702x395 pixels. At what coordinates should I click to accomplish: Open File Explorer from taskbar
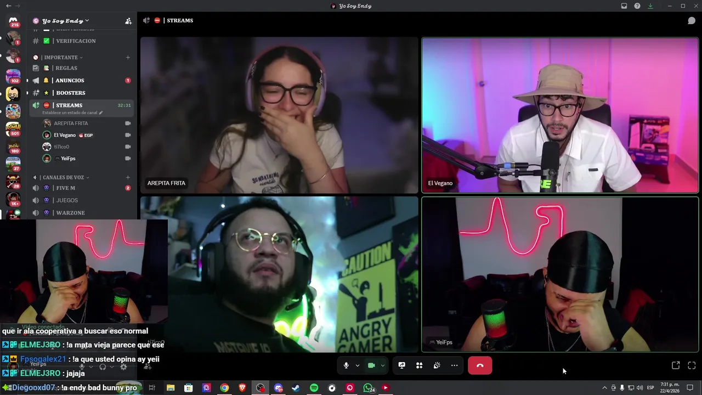[171, 388]
